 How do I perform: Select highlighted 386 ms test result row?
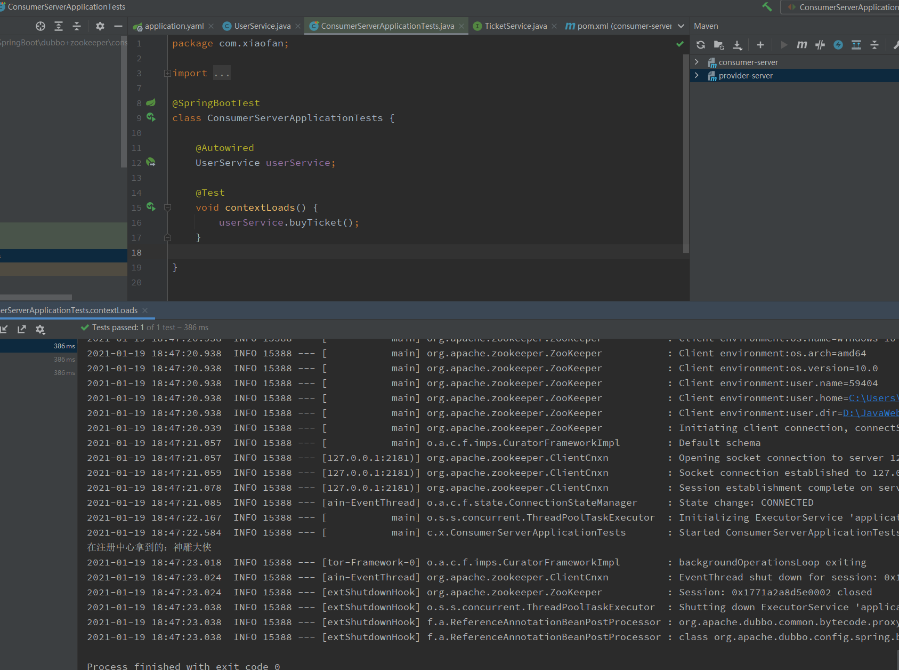coord(38,346)
